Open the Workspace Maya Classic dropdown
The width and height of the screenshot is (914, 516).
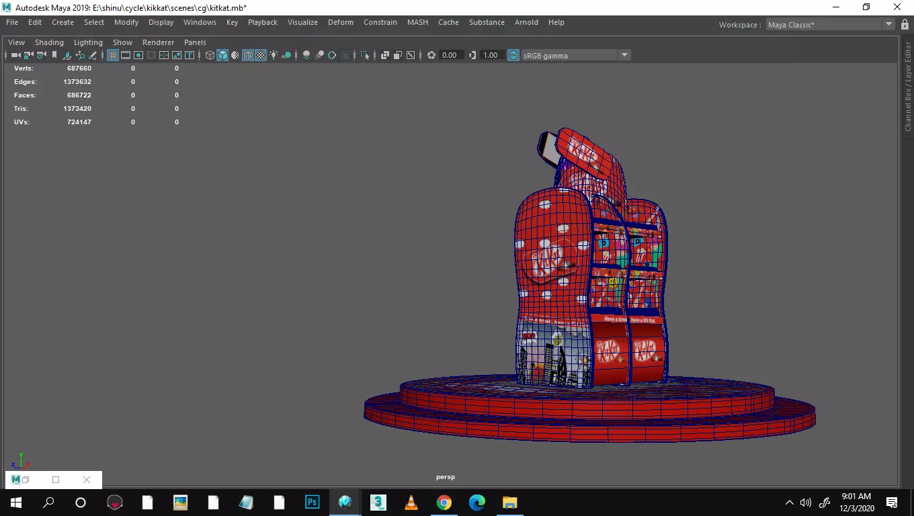coord(830,25)
